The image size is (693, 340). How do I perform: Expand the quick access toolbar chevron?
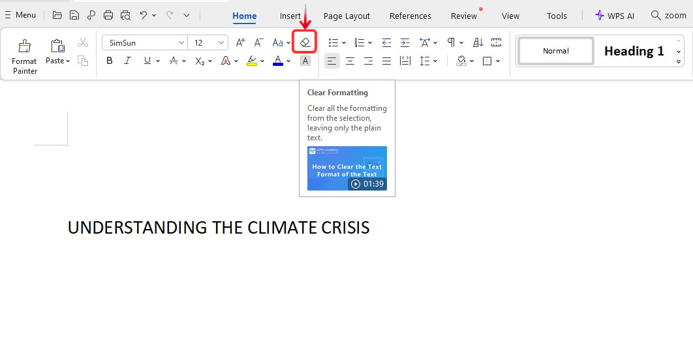click(x=187, y=15)
